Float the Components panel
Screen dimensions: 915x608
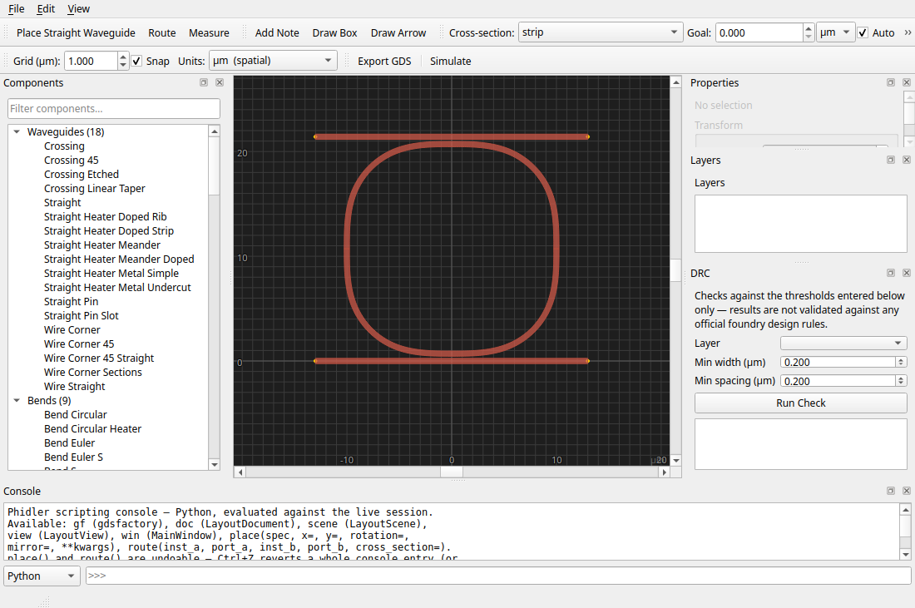coord(204,83)
